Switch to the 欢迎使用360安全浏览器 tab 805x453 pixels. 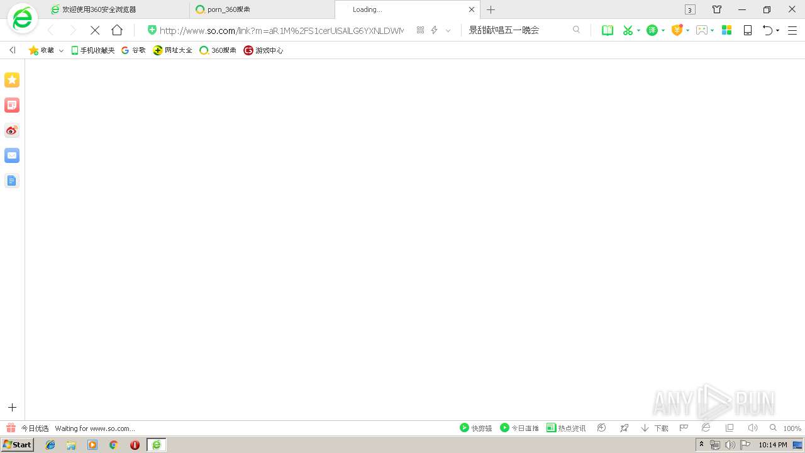118,9
